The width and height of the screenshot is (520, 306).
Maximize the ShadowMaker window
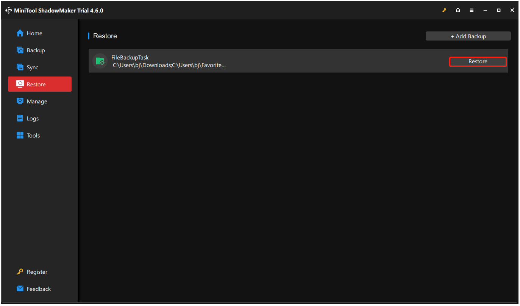(x=499, y=11)
